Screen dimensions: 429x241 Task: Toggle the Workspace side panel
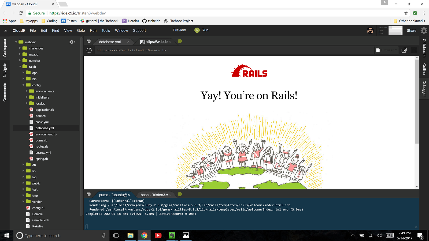(x=5, y=48)
